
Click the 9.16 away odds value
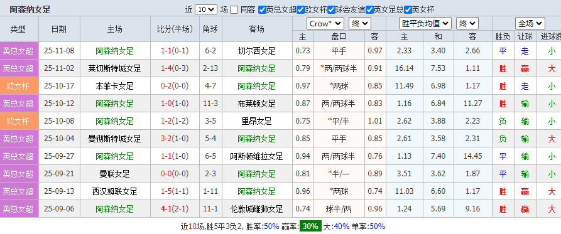(x=472, y=208)
